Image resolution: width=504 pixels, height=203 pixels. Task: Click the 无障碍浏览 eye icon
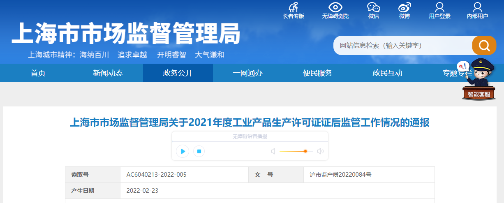pyautogui.click(x=335, y=7)
